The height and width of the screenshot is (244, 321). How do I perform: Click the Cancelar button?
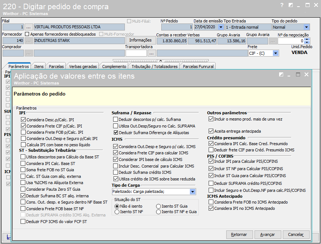(296, 234)
